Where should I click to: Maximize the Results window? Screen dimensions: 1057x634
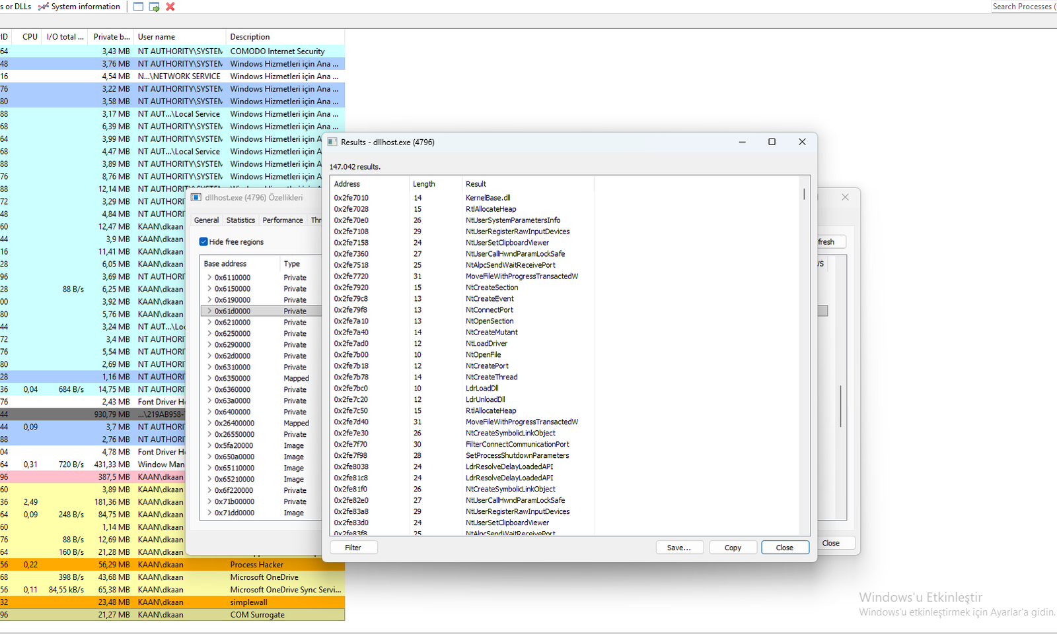(x=772, y=142)
